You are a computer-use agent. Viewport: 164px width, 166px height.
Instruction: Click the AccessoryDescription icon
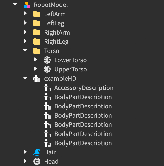47,88
